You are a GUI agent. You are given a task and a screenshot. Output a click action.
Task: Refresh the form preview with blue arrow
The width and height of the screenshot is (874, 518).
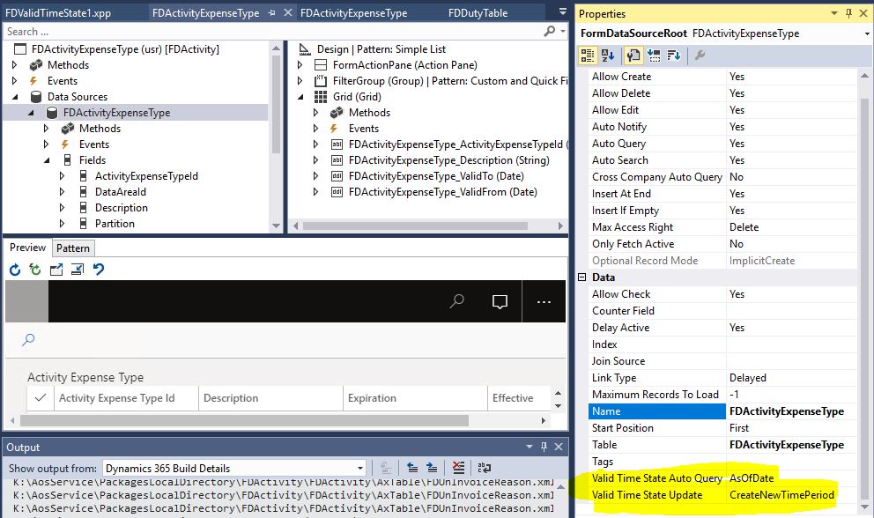[x=15, y=270]
